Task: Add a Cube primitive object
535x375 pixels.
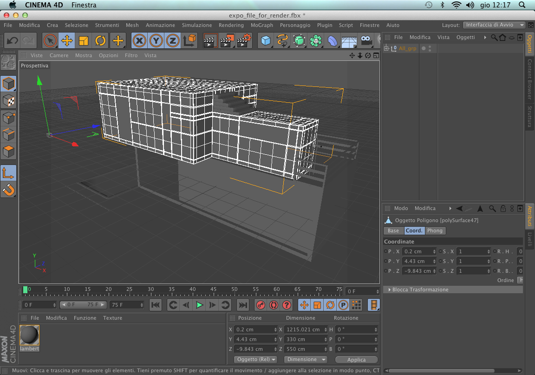Action: (x=266, y=41)
